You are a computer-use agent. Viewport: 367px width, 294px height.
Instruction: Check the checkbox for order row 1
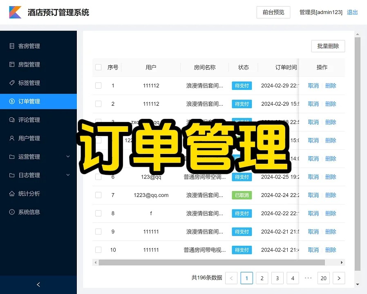(x=98, y=86)
